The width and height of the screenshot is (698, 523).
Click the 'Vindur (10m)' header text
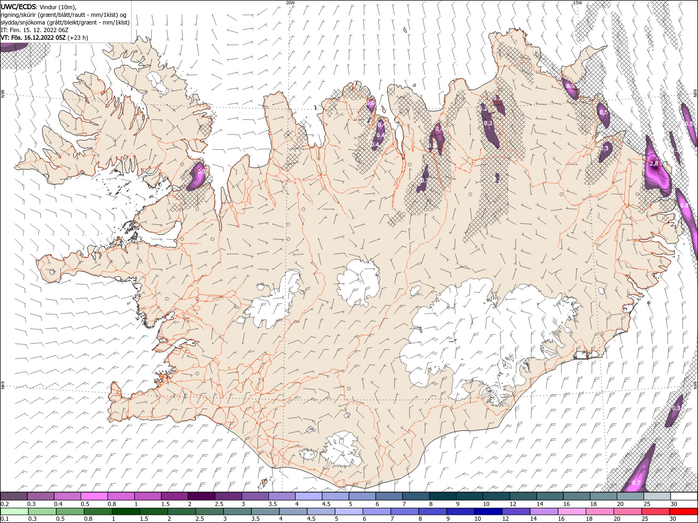(58, 7)
